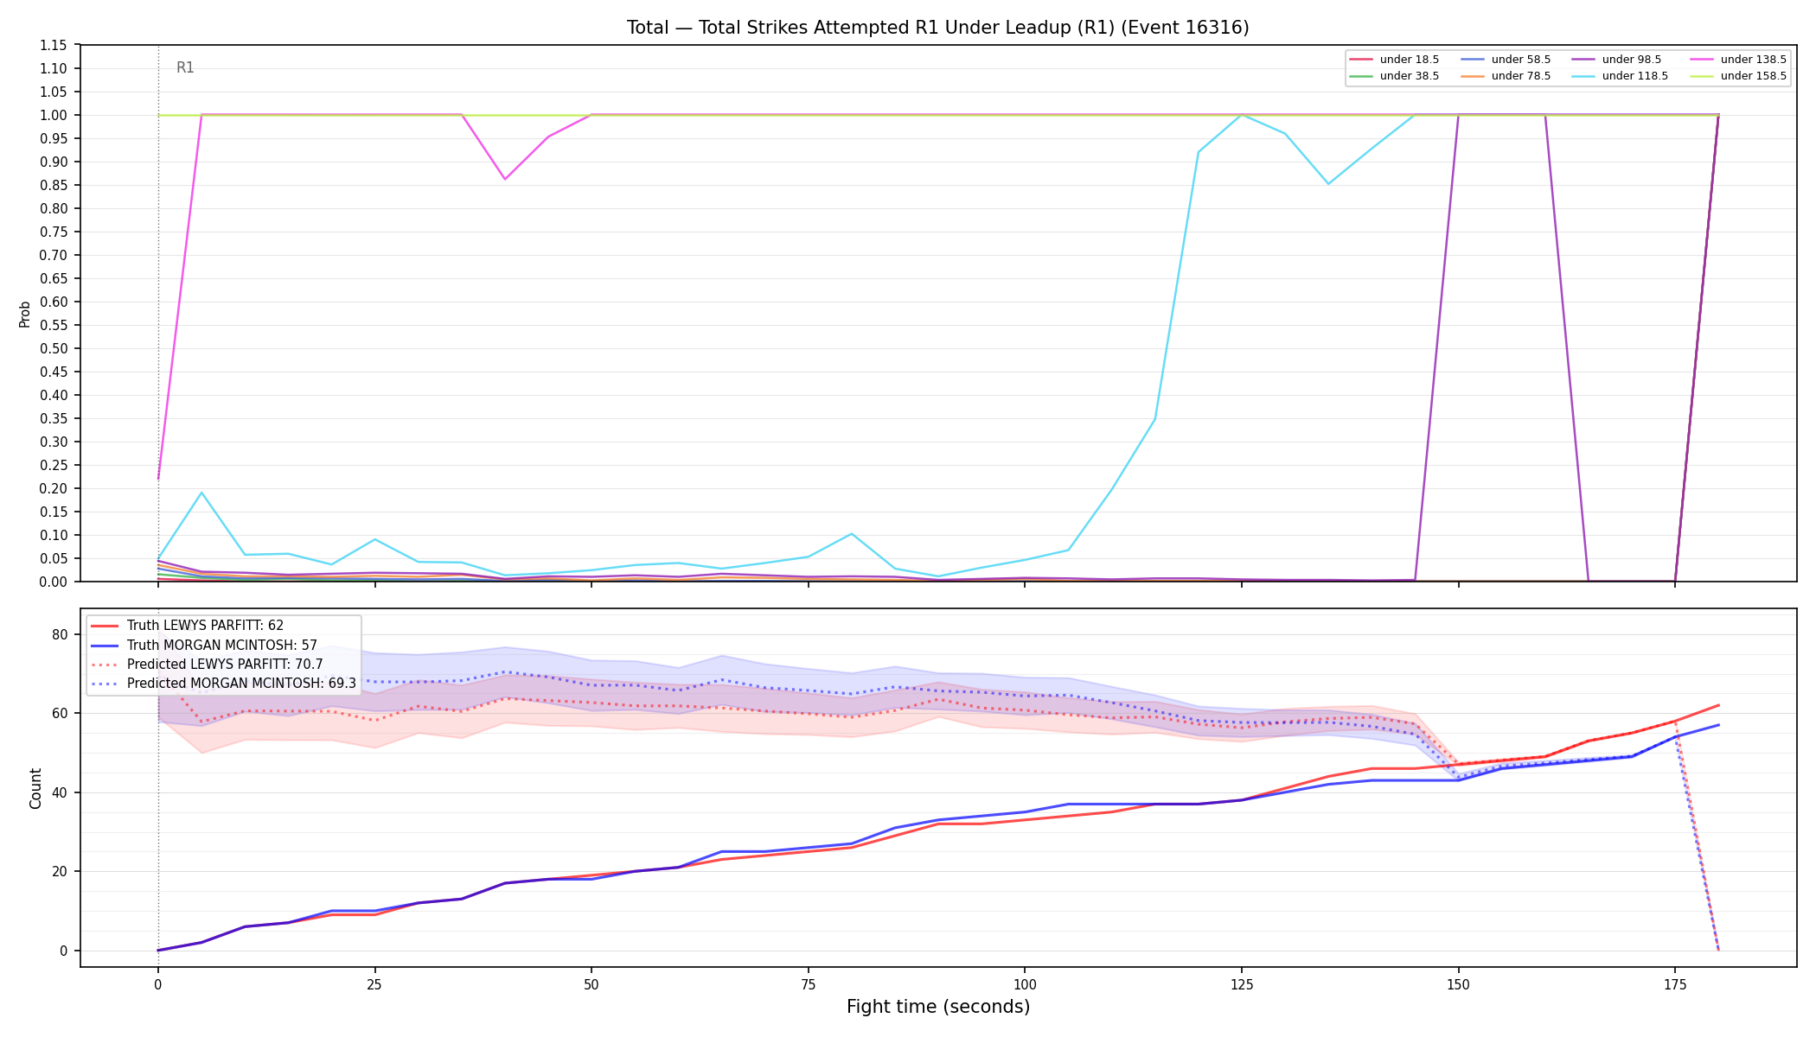Viewport: 1816px width, 1037px height.
Task: Click 'Predicted LEWYS PARFITT: 70.7' legend entry
Action: click(207, 664)
